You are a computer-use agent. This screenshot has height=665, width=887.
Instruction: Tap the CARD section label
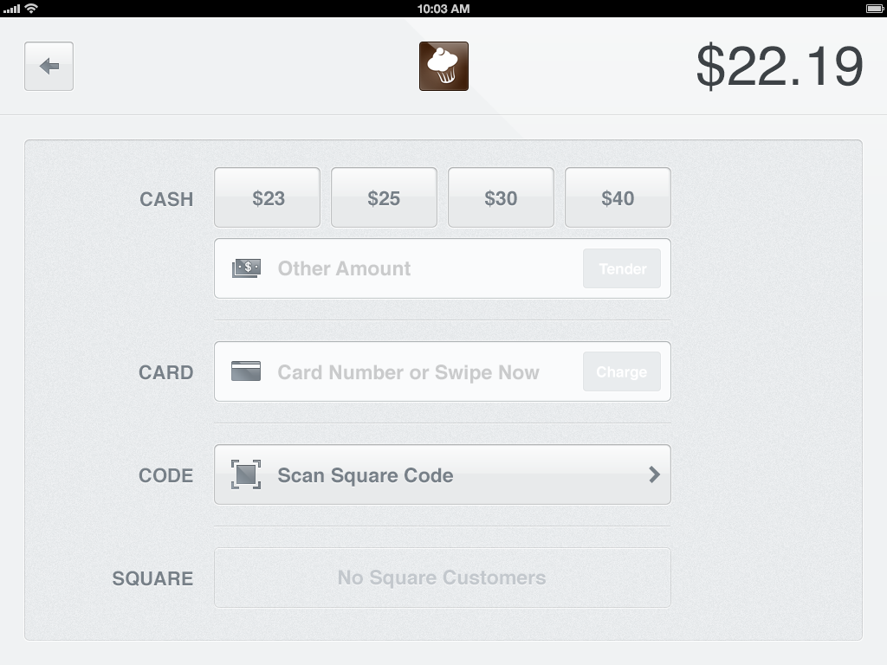click(x=165, y=372)
